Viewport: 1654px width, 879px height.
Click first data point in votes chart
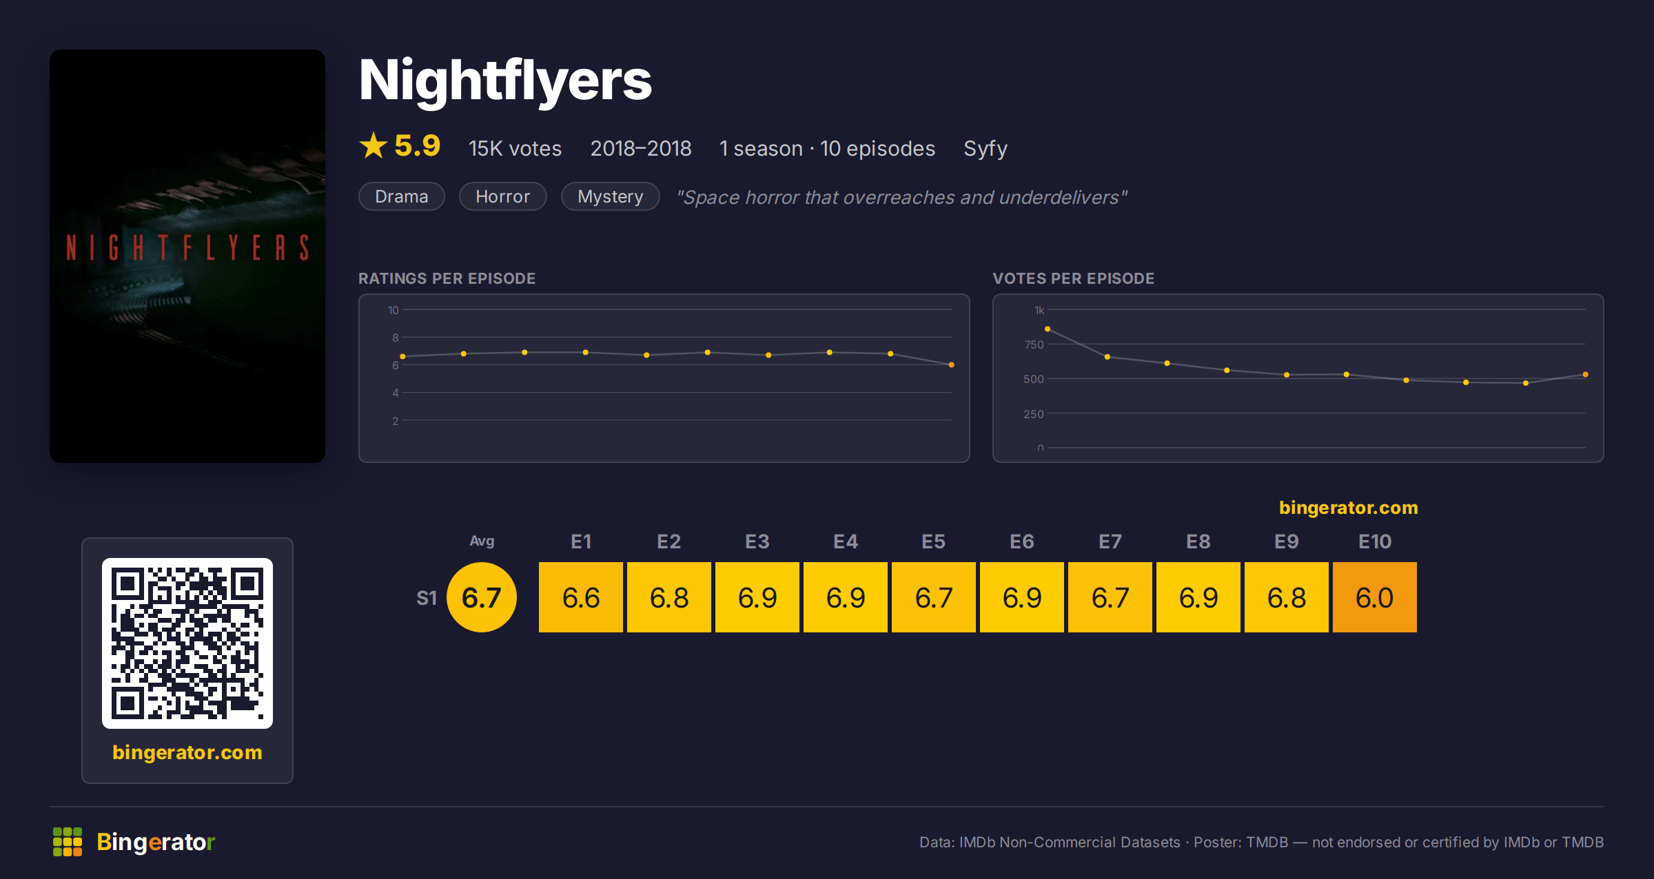[1048, 329]
